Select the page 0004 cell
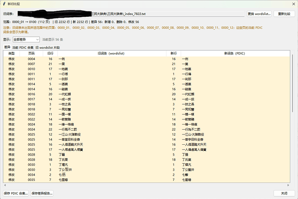Screen dimensions: 298x199 coord(32,59)
